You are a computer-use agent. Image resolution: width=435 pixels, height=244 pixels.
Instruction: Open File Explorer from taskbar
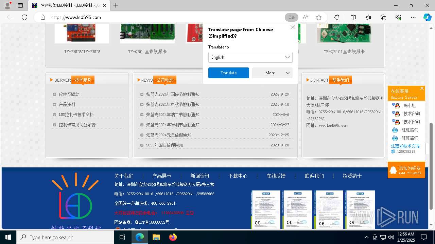[x=156, y=237]
